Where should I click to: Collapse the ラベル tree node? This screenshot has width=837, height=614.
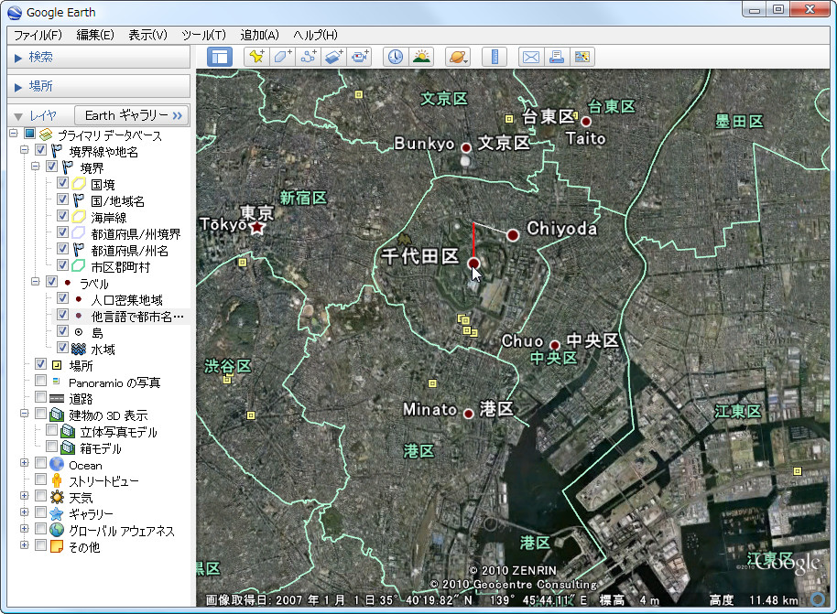[35, 282]
